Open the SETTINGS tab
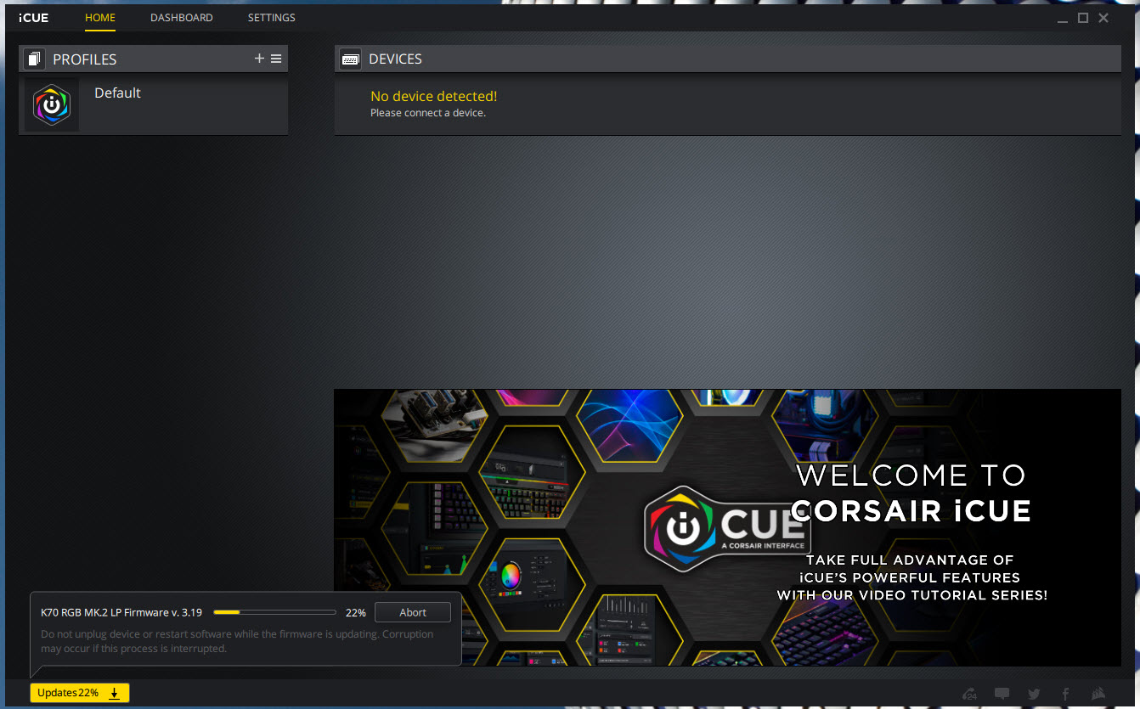Screen dimensions: 1140x709 (x=272, y=18)
